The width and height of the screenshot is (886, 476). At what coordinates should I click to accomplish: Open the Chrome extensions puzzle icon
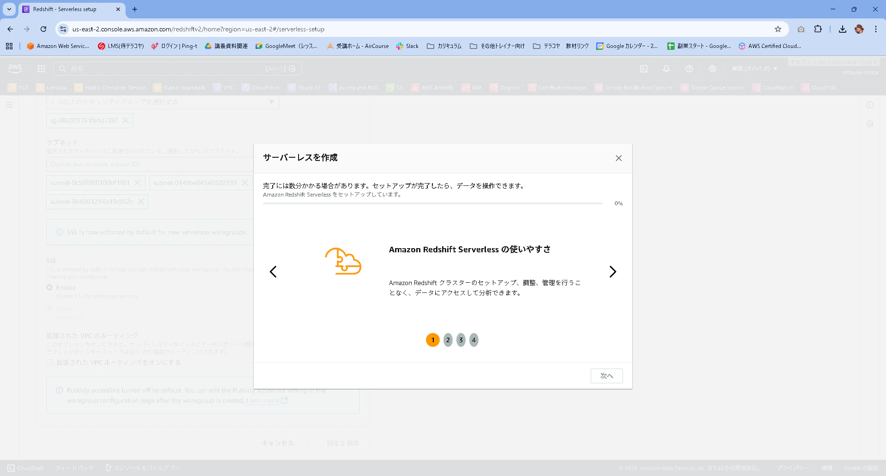pyautogui.click(x=818, y=29)
